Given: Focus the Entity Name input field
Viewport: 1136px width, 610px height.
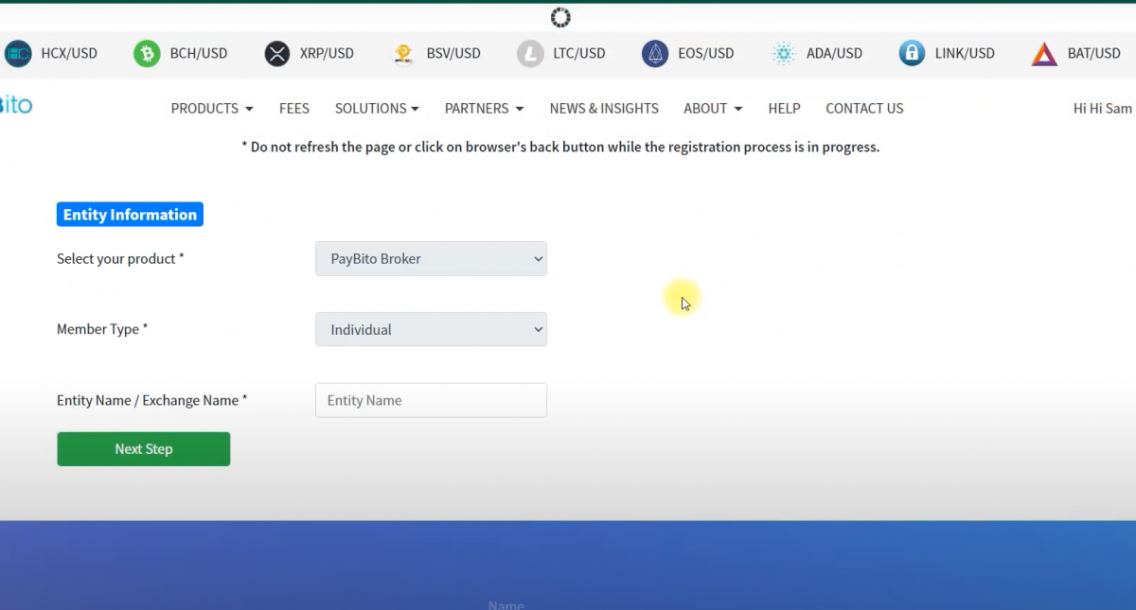Looking at the screenshot, I should click(x=431, y=400).
